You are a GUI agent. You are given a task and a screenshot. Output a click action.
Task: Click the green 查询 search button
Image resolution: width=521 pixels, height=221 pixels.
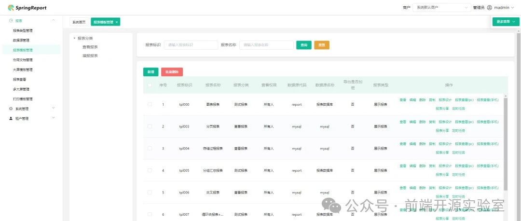[x=304, y=45]
